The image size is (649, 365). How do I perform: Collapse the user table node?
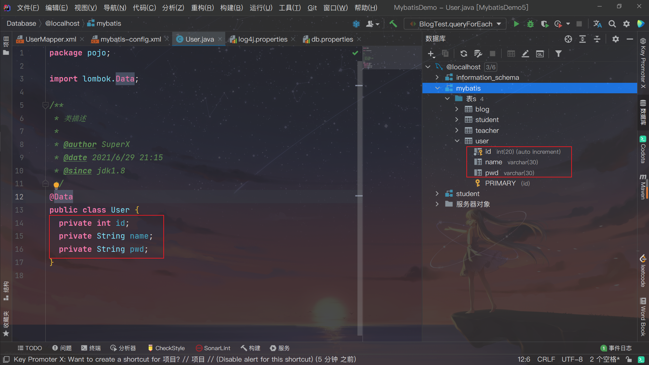tap(457, 141)
